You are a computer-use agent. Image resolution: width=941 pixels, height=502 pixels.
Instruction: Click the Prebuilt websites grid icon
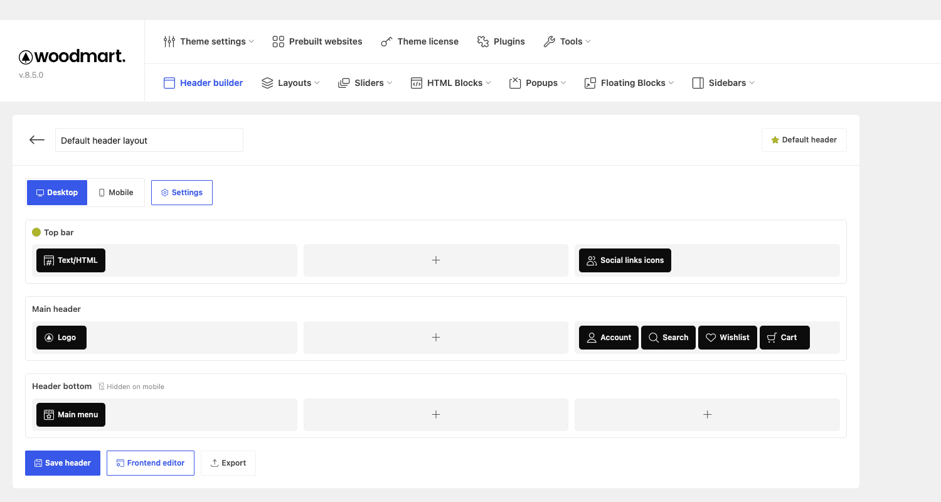pyautogui.click(x=278, y=41)
